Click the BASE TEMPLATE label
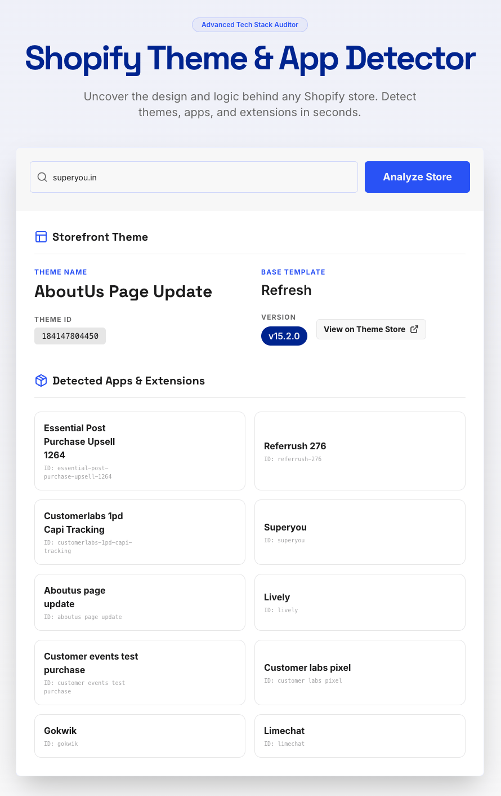Image resolution: width=501 pixels, height=796 pixels. click(293, 272)
